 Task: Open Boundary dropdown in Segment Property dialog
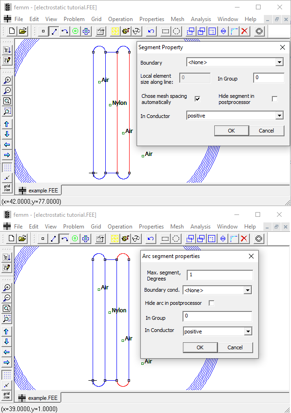click(x=279, y=62)
